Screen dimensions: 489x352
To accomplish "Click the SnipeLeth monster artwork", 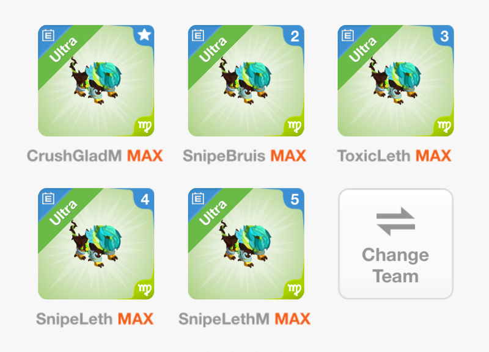I will click(96, 244).
